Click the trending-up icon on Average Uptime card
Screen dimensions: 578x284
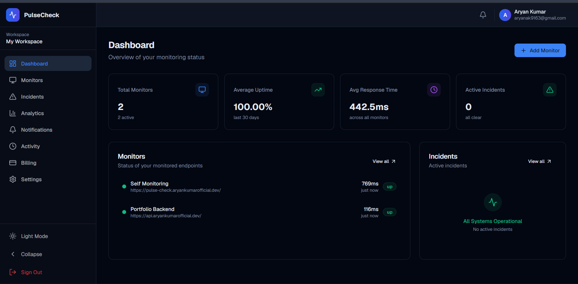[318, 90]
